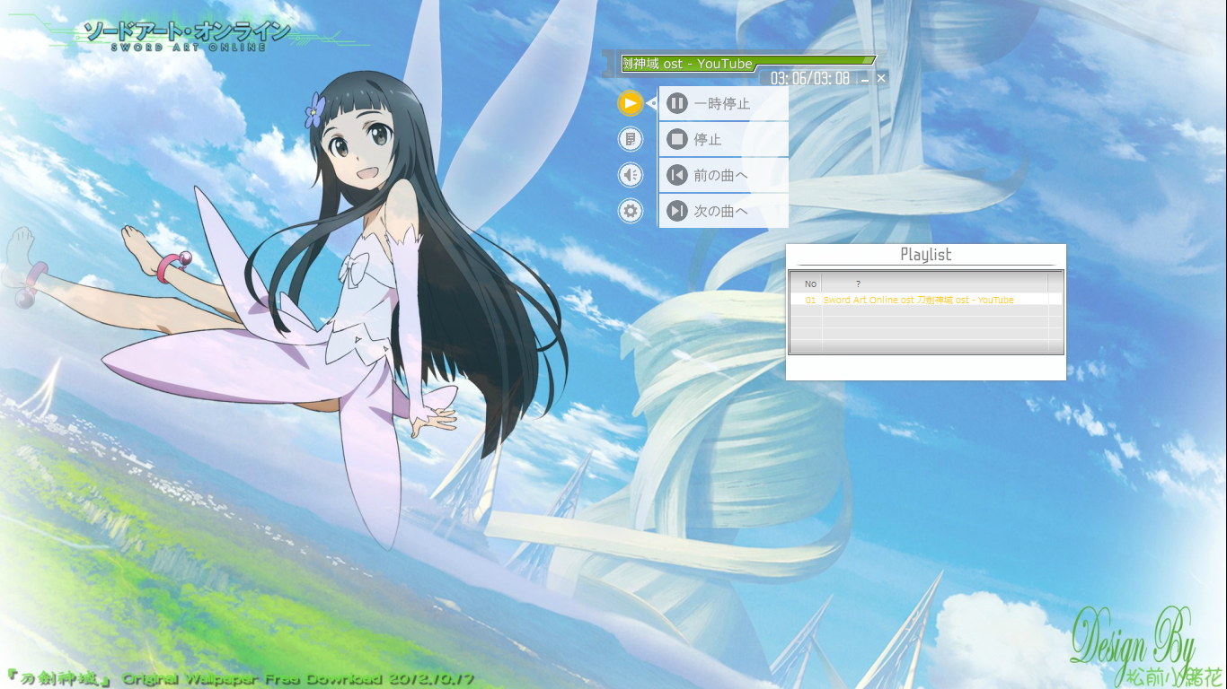Click the speaker volume icon

click(x=631, y=175)
